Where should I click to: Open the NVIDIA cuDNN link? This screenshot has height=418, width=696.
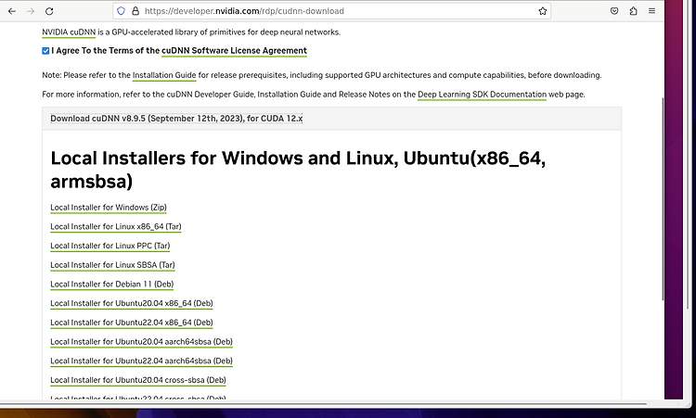tap(69, 32)
